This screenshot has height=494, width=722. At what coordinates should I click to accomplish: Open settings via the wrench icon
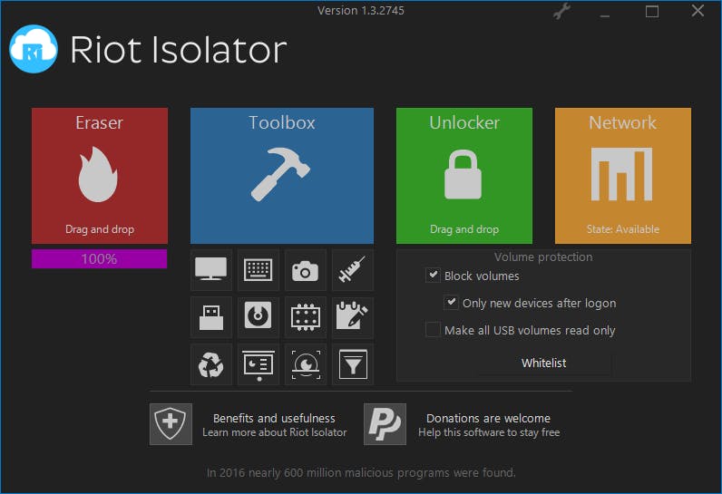click(561, 11)
